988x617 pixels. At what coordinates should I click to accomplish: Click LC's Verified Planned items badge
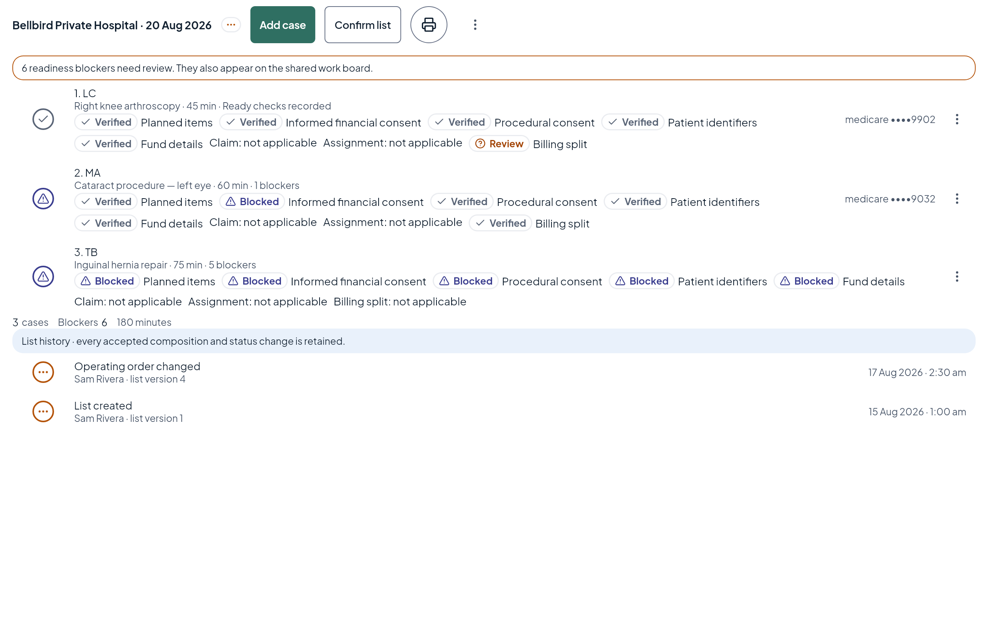click(x=106, y=122)
